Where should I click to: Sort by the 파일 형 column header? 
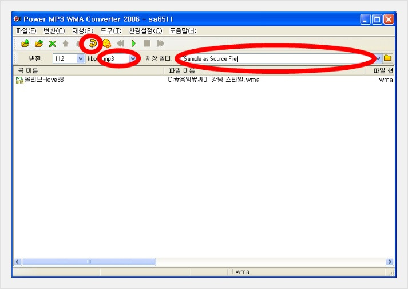[x=380, y=70]
